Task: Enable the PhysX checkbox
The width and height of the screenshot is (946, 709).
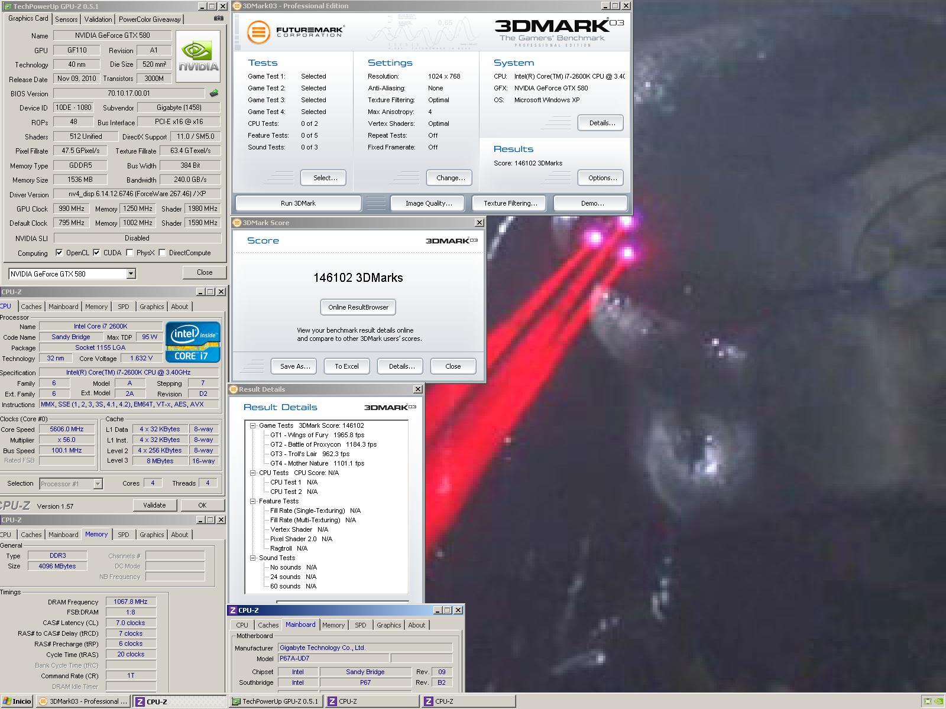Action: tap(129, 253)
